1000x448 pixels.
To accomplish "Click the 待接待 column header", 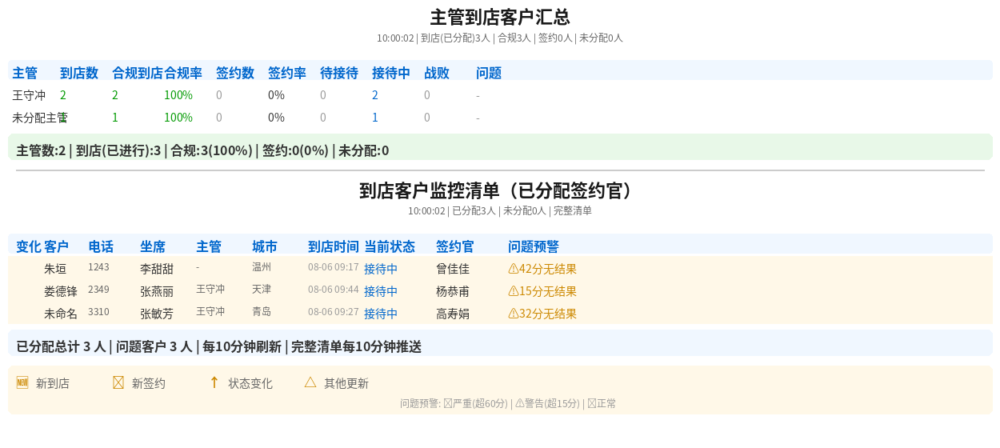I will (339, 73).
